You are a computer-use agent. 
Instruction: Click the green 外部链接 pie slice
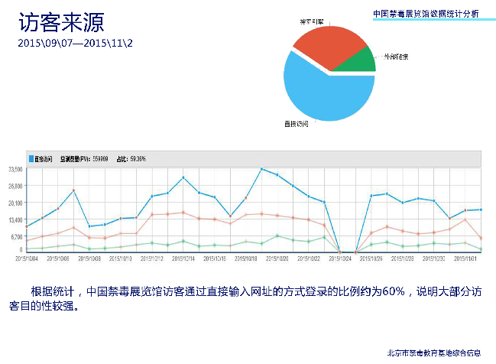pyautogui.click(x=361, y=61)
